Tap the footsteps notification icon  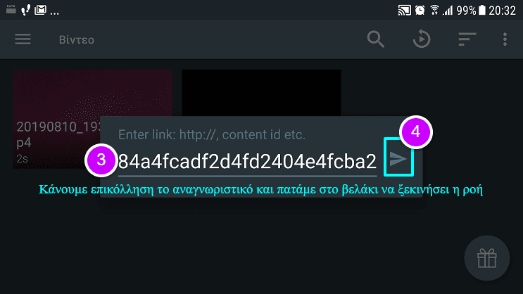click(25, 10)
